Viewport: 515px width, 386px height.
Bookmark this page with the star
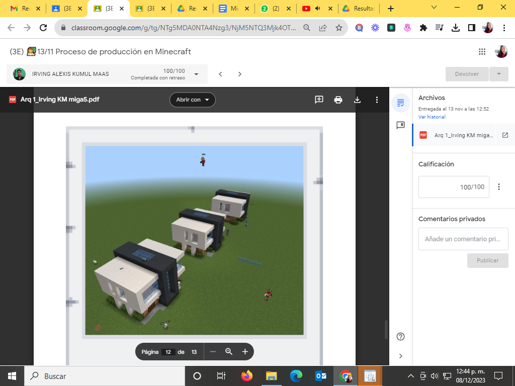tap(339, 28)
